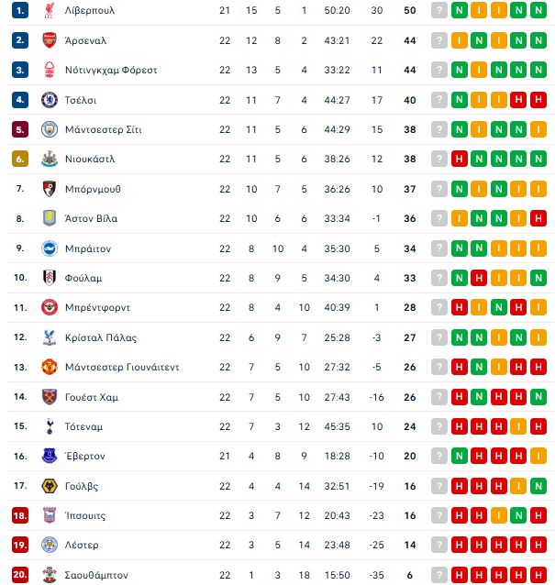Click the rank 6 position badge for Newcastle
The height and width of the screenshot is (585, 555).
coord(20,159)
